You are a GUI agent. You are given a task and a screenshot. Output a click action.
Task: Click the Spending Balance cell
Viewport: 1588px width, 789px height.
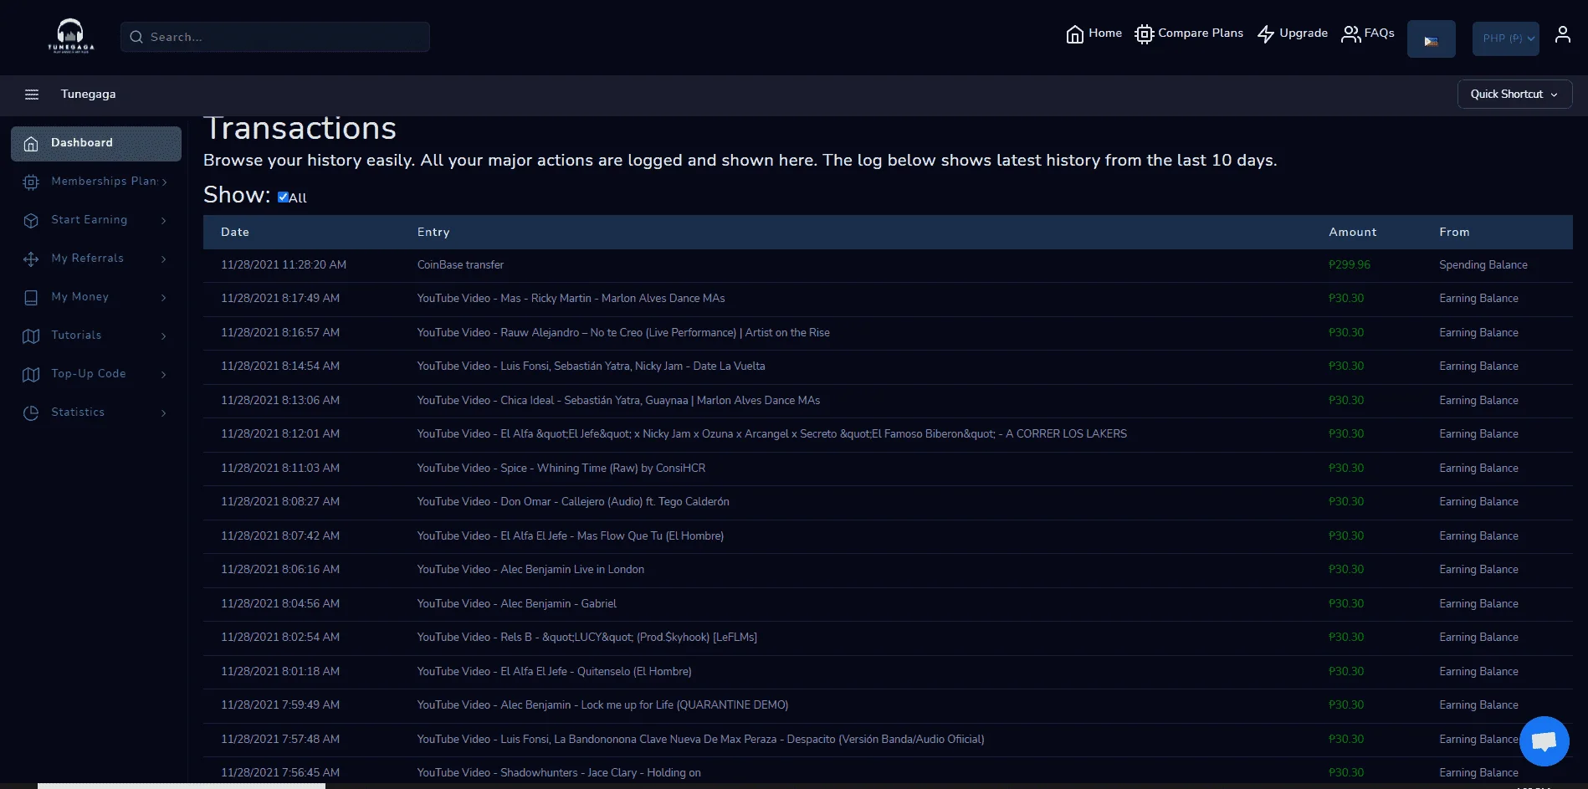[x=1483, y=265]
